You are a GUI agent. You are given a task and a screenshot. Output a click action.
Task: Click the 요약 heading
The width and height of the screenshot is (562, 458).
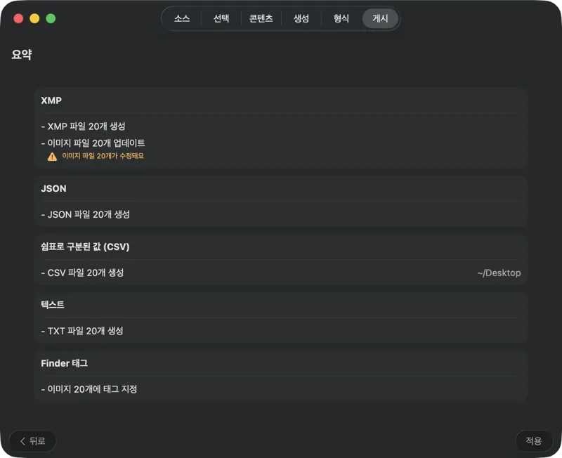21,54
